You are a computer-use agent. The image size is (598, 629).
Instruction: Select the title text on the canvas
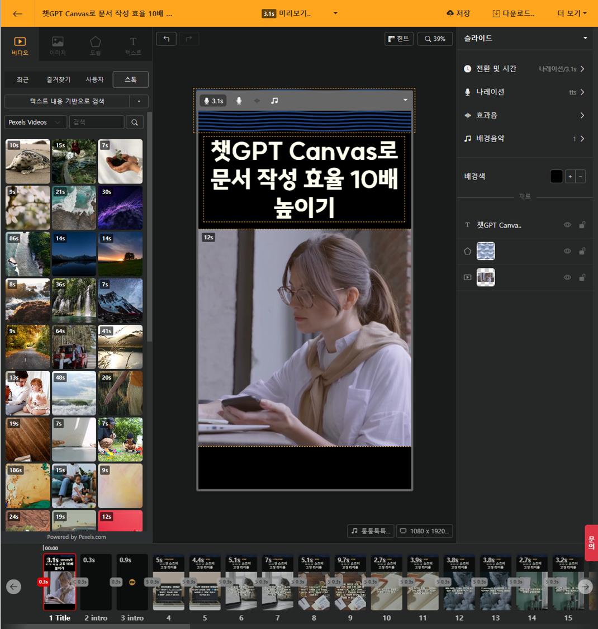click(305, 179)
